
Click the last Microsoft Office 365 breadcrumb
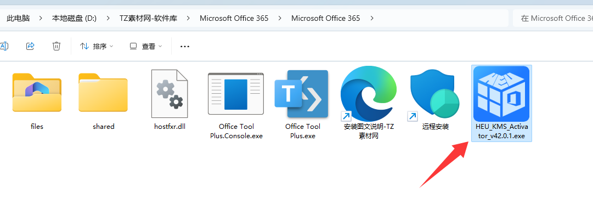click(326, 18)
